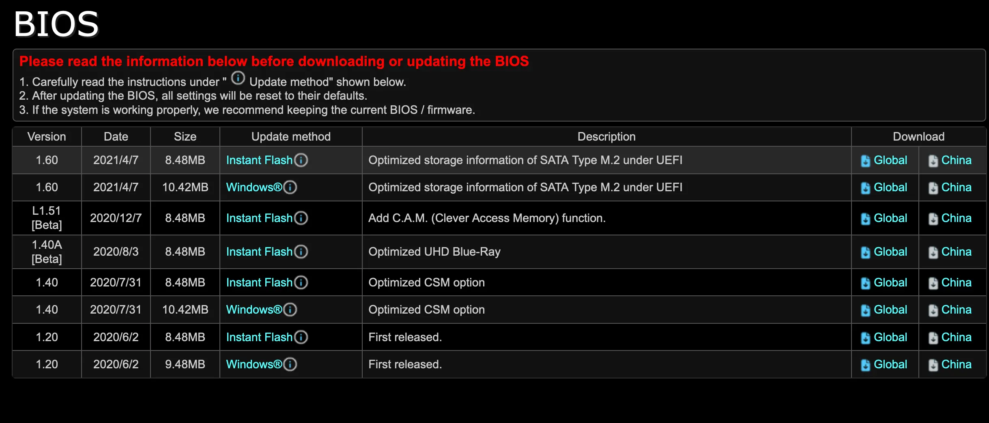Click info icon in 1.40A Beta row

pyautogui.click(x=301, y=252)
